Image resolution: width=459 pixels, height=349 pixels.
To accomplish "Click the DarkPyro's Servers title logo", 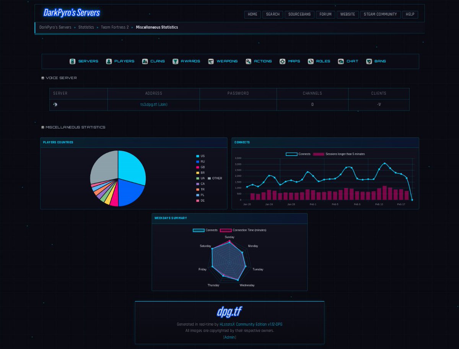I will pyautogui.click(x=72, y=13).
